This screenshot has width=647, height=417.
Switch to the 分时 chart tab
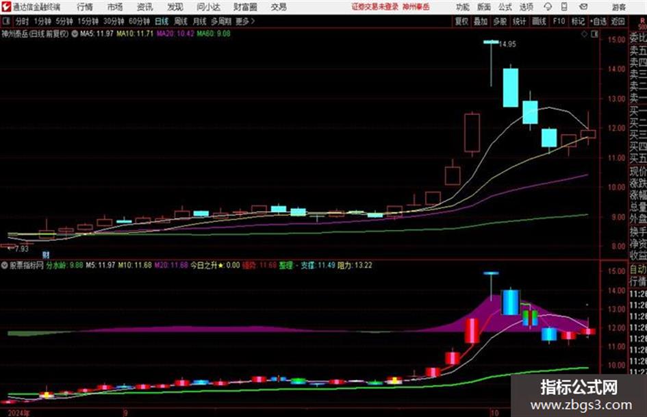22,21
